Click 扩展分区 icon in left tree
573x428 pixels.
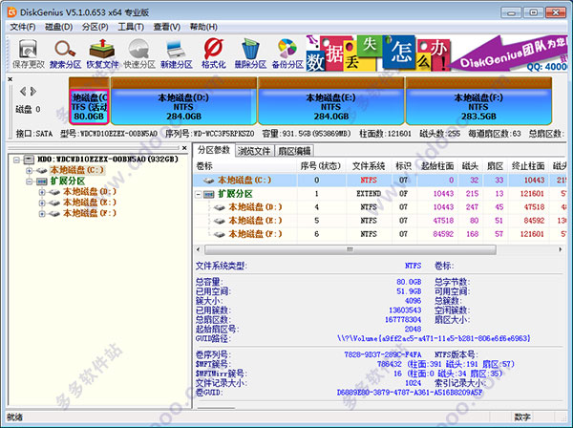pos(42,182)
